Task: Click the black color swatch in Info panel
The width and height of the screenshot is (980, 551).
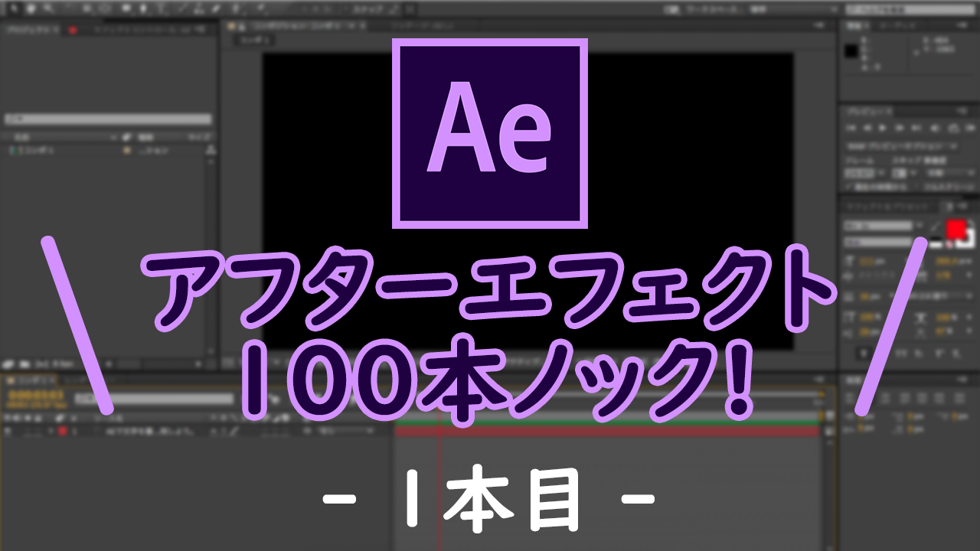Action: (x=851, y=52)
